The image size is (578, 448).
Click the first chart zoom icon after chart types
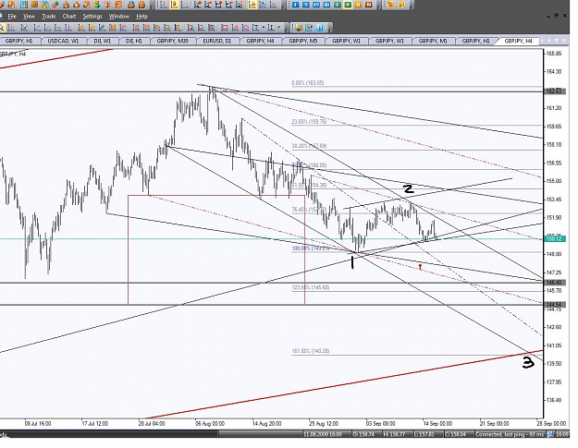(x=198, y=5)
